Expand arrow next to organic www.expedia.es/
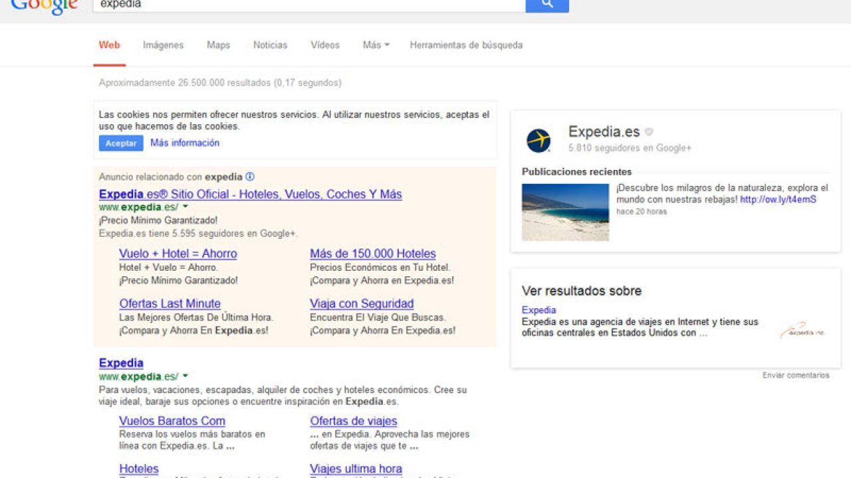The width and height of the screenshot is (851, 478). pyautogui.click(x=185, y=376)
